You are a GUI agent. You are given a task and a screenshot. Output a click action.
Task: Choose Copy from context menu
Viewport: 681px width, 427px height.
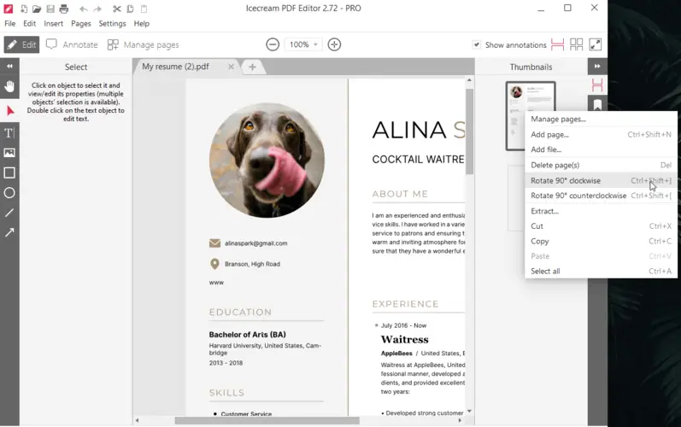point(601,242)
